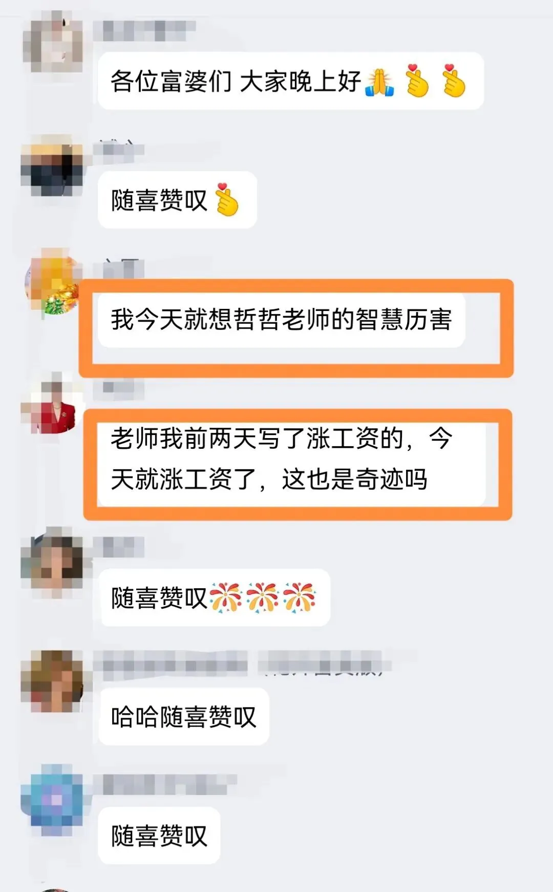Select the 涨工资 miracle message bubble
Viewport: 553px width, 892px height.
292,460
